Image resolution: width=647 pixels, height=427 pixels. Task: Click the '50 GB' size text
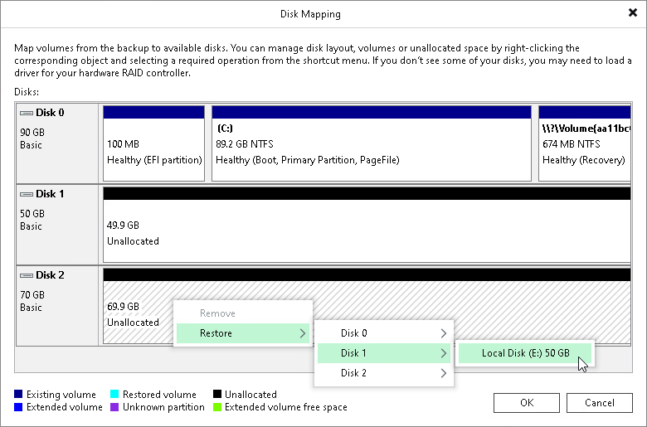point(32,214)
